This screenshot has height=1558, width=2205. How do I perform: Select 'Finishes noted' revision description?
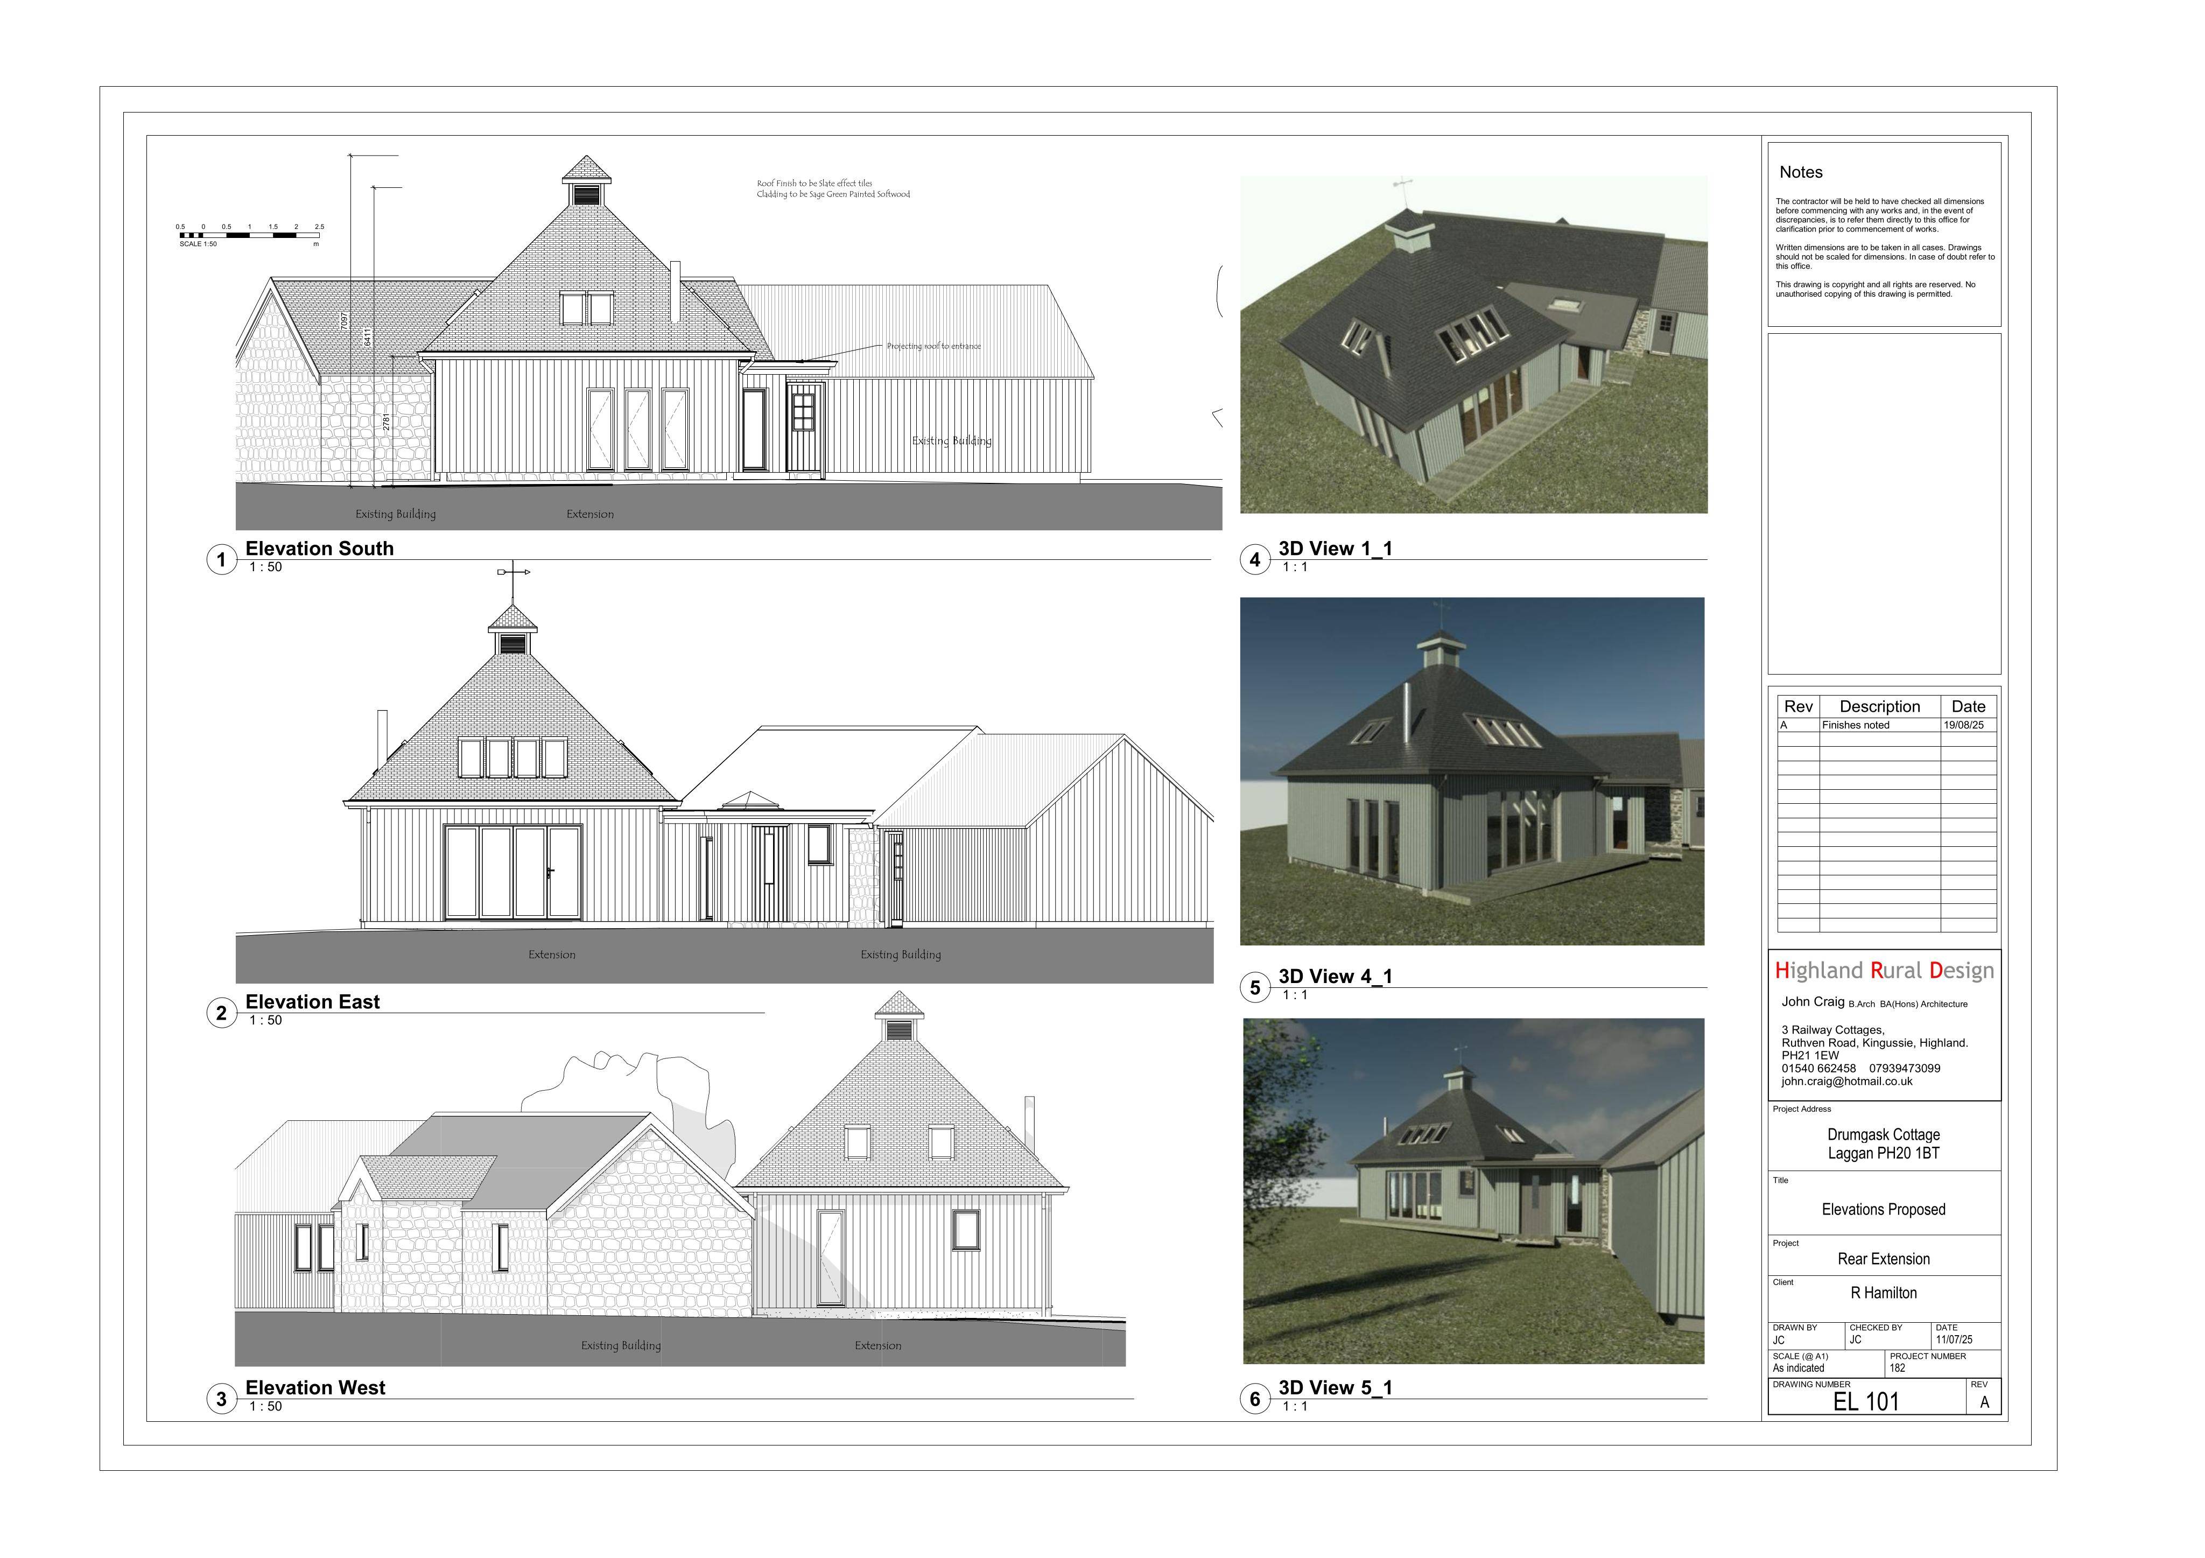coord(1856,725)
